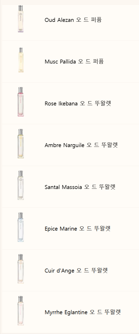Select the Musc Pallida yellow bottle thumbnail

pos(21,60)
